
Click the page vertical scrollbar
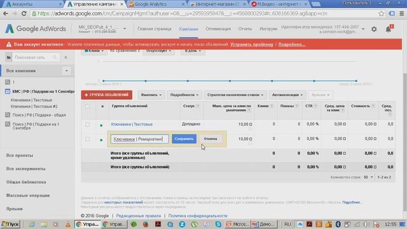pos(404,142)
